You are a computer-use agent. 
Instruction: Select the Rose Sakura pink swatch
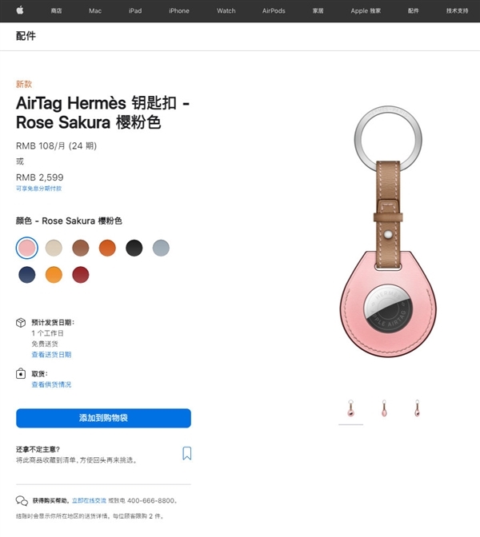[26, 248]
